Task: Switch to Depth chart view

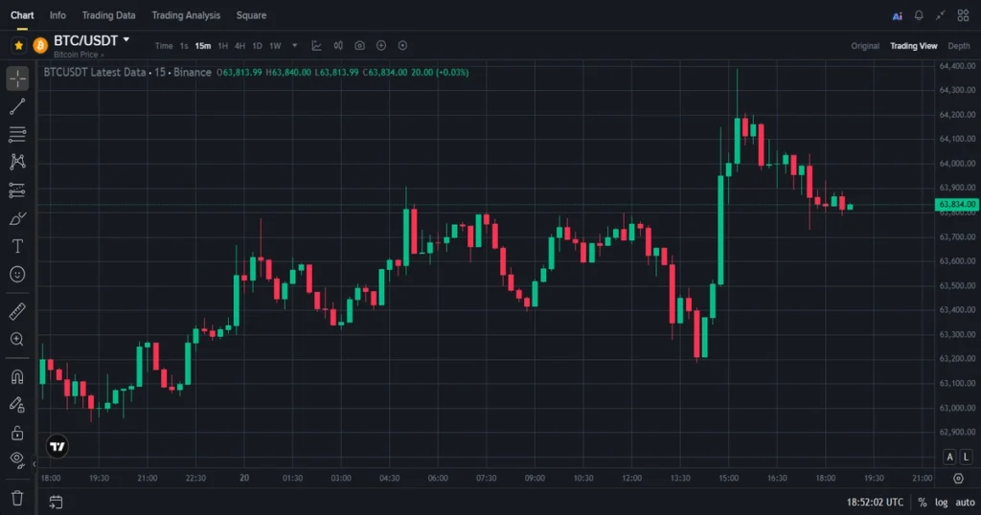Action: 958,46
